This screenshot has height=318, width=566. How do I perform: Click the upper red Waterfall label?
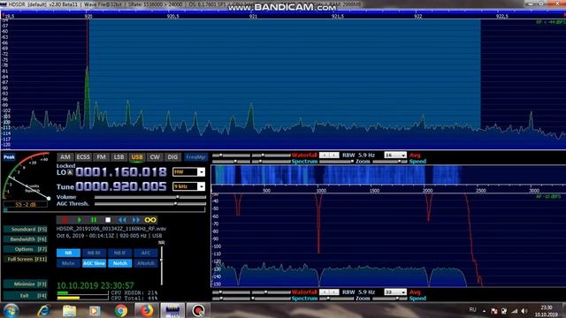tap(304, 155)
